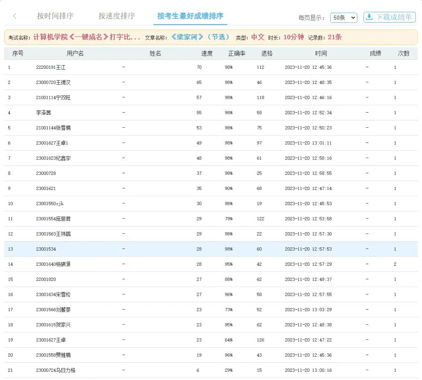Click the 速度 column header

207,54
